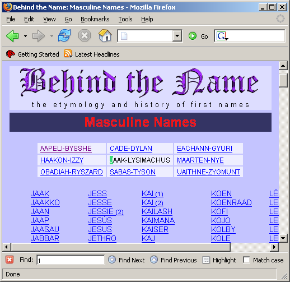Open the Back history dropdown arrow

pos(25,36)
